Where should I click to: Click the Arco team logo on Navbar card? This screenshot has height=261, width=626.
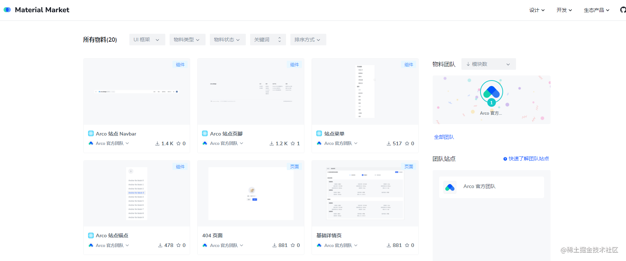[91, 143]
